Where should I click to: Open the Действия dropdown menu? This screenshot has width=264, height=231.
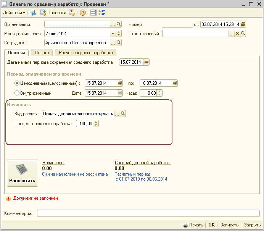pyautogui.click(x=14, y=13)
